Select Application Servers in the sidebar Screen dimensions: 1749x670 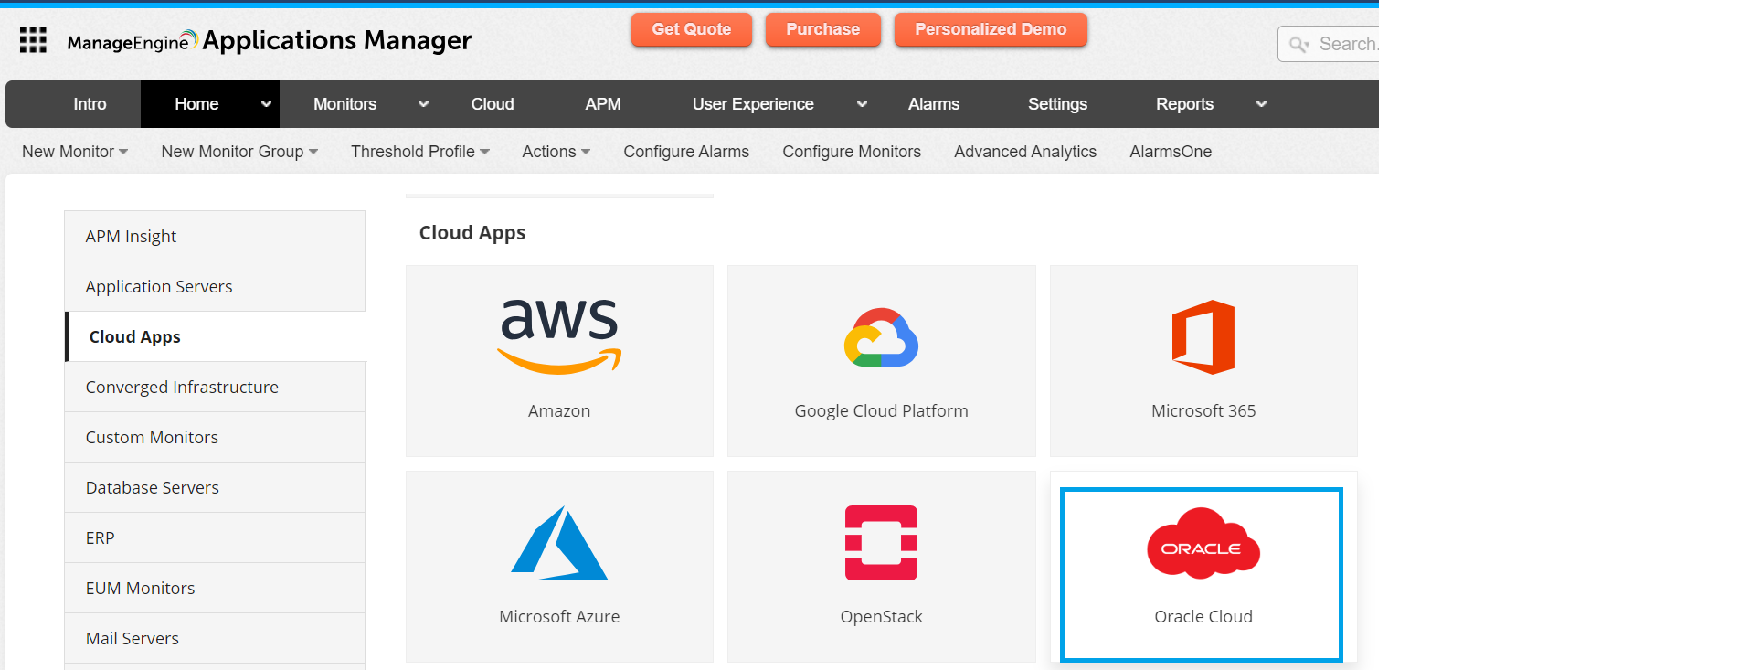coord(215,286)
